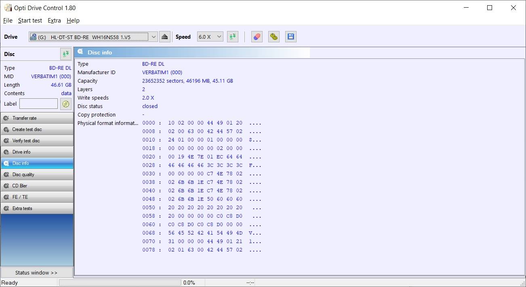Click the 0.0% progress text
Screen dimensions: 526x287
tap(189, 283)
